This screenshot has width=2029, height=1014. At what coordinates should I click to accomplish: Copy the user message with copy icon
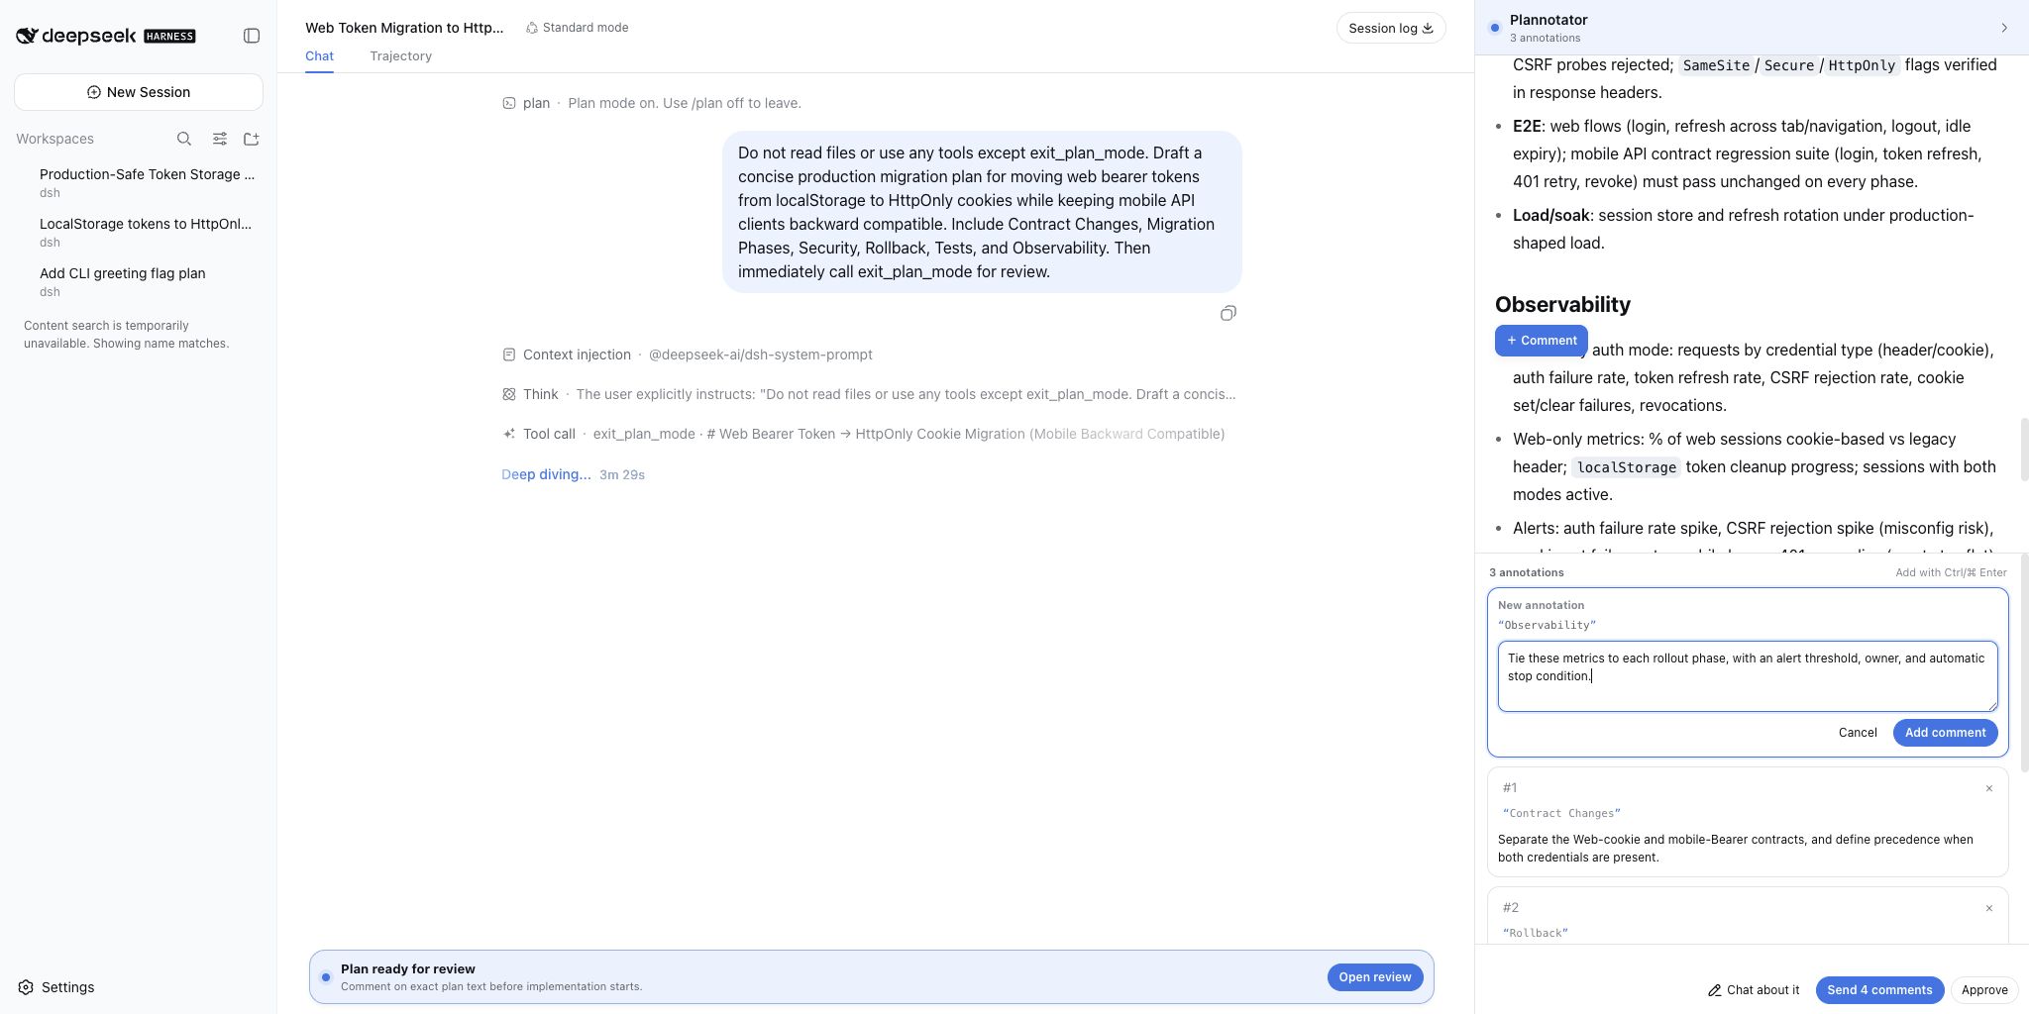[x=1228, y=314]
